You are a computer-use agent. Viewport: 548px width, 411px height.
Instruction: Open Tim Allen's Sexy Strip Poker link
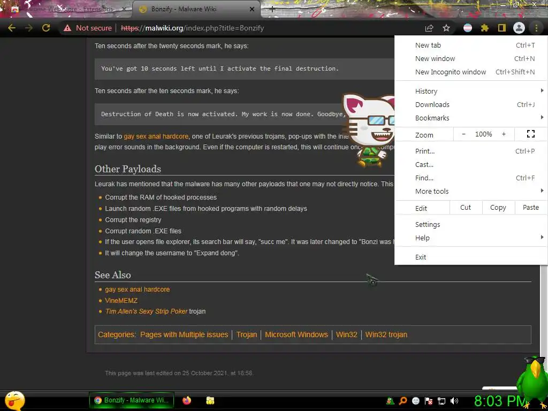pos(147,311)
